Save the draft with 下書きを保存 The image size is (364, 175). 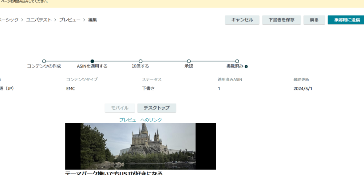click(281, 20)
